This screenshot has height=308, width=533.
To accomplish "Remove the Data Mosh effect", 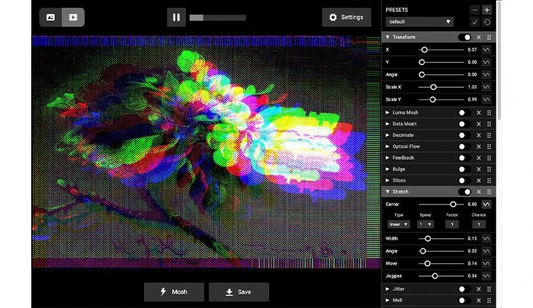I will 479,124.
